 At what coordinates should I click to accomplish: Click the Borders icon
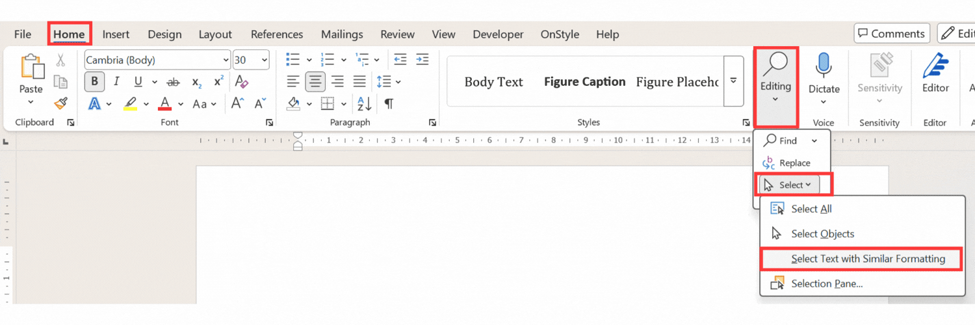point(328,103)
